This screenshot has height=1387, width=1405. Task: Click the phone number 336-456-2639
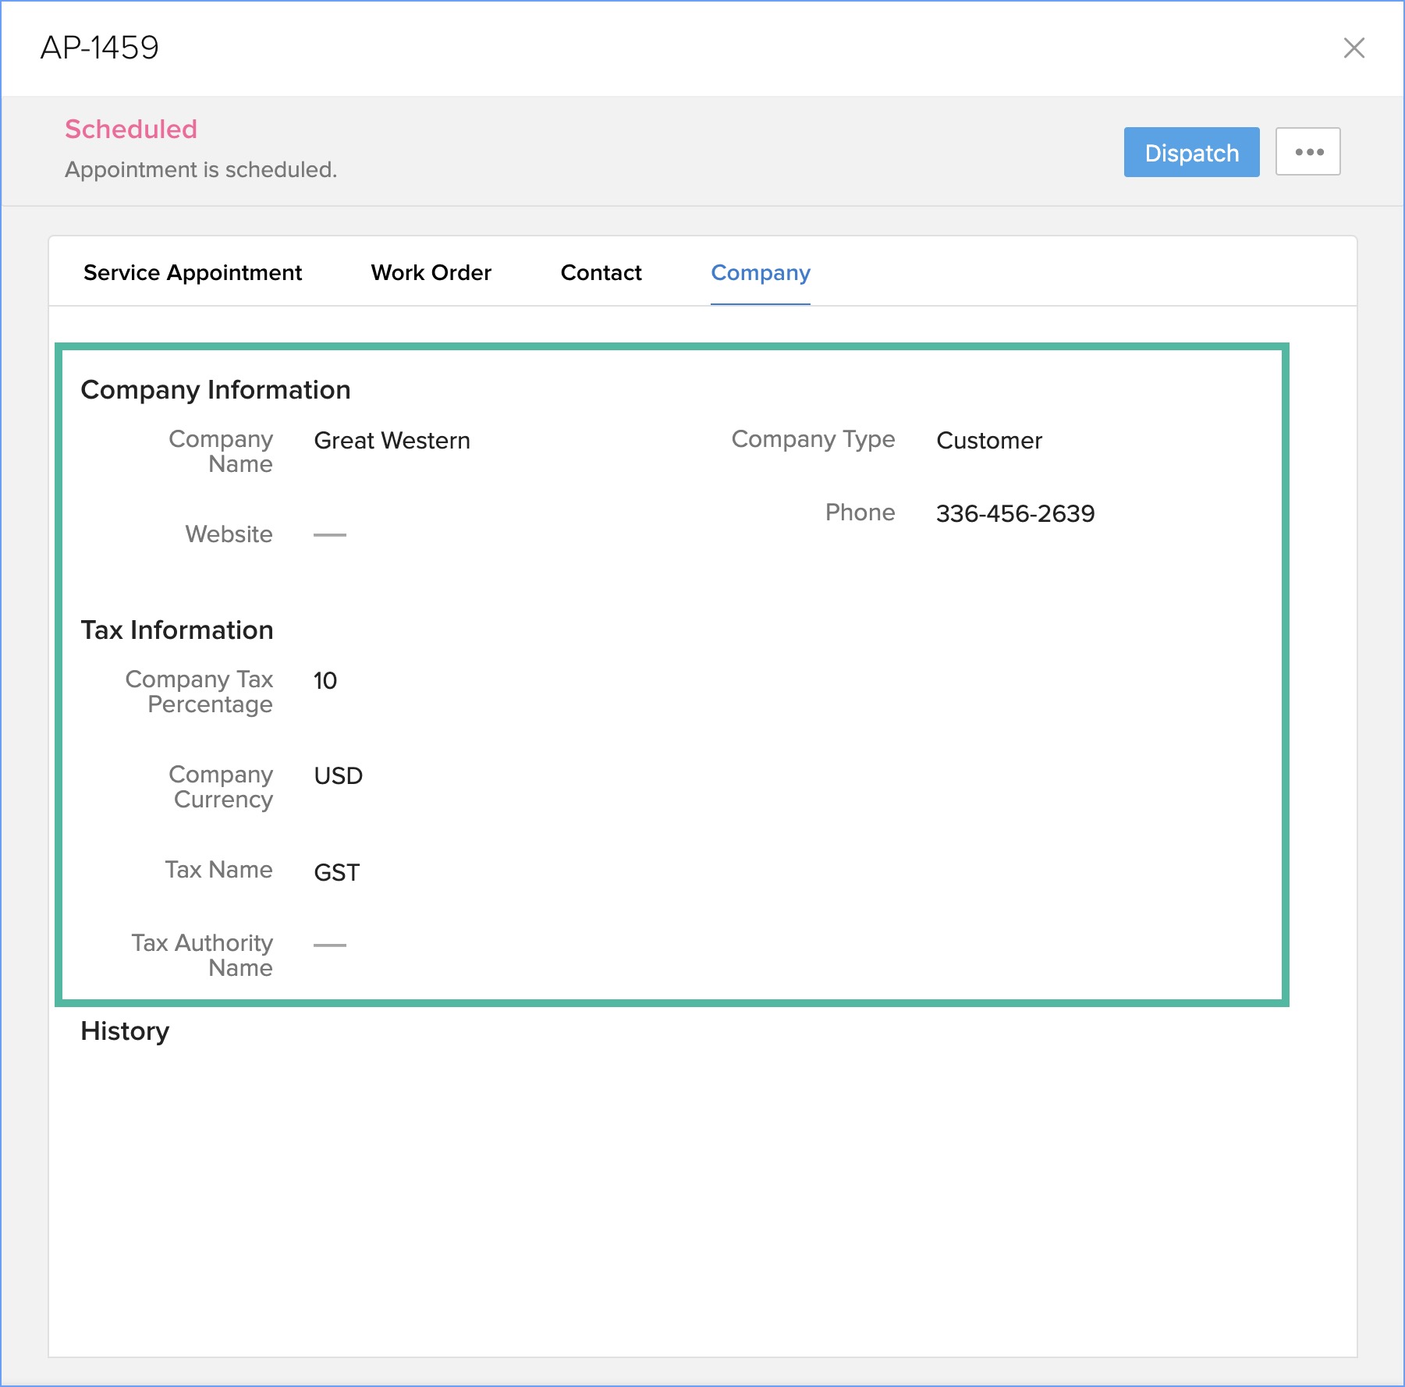1015,514
